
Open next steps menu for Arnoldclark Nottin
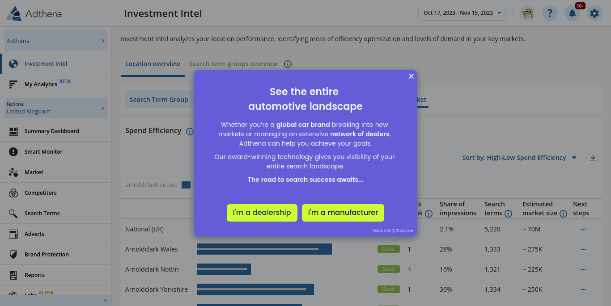pos(583,269)
